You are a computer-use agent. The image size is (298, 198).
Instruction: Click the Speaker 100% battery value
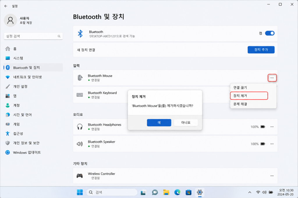[254, 144]
